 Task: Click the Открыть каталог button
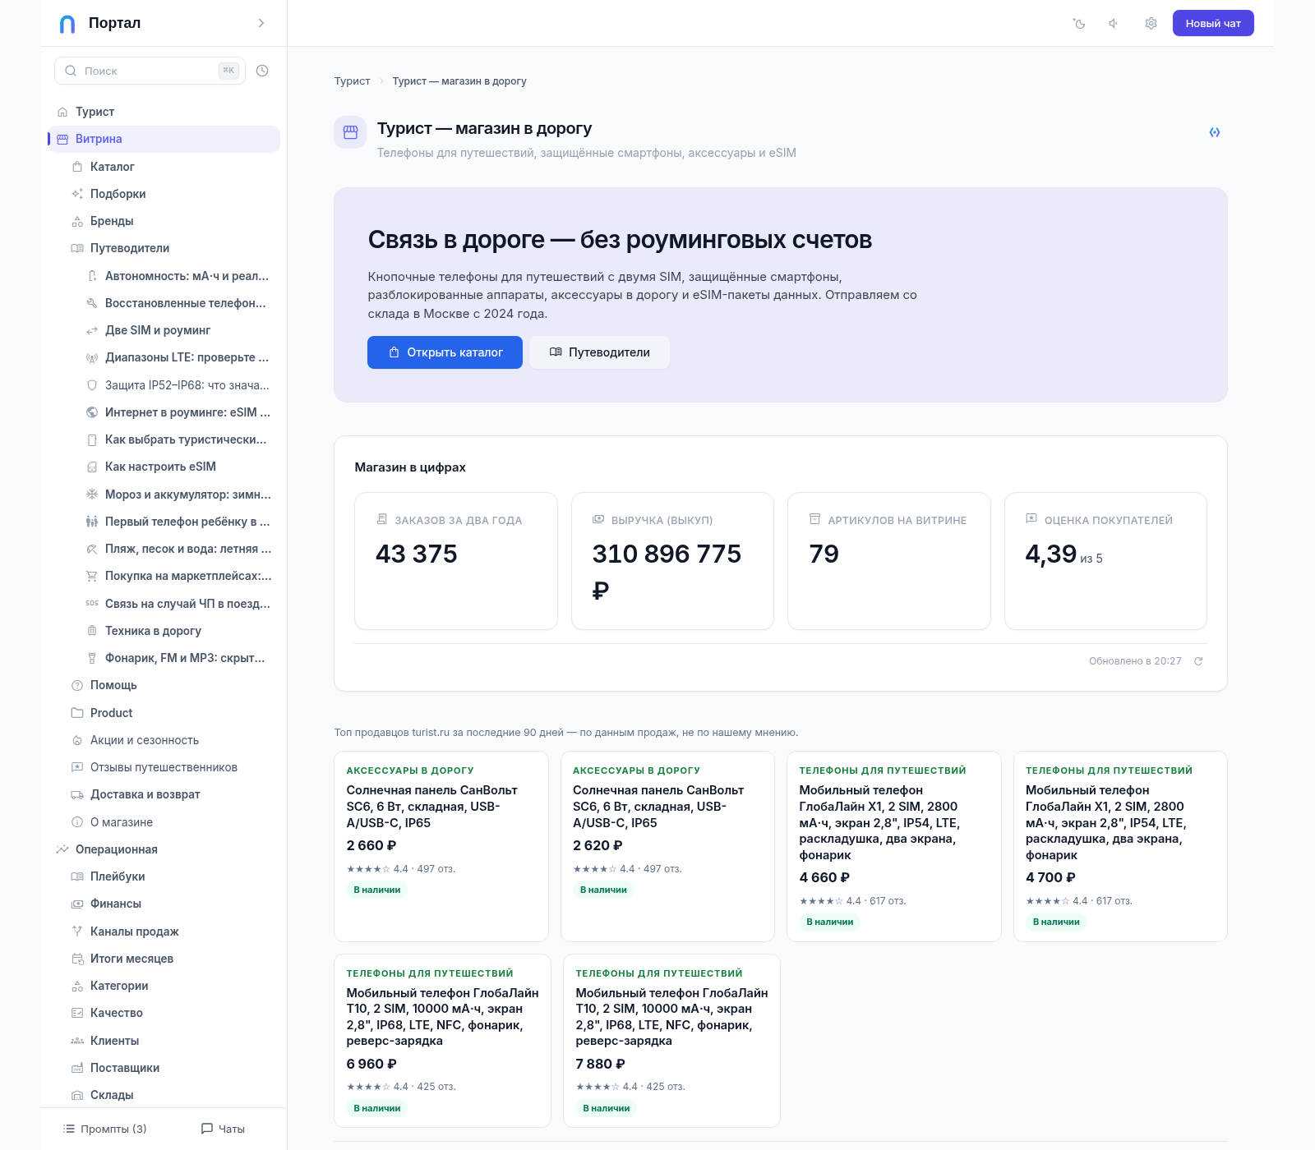(445, 352)
